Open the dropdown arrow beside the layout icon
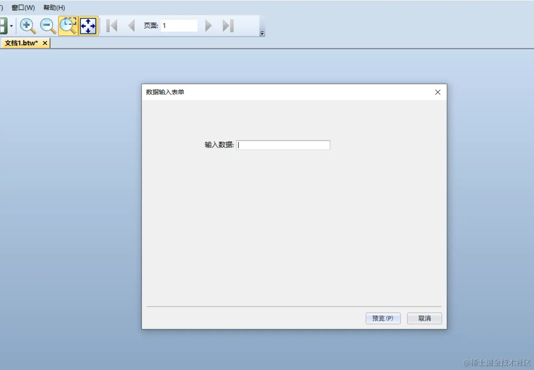The image size is (534, 370). 11,26
